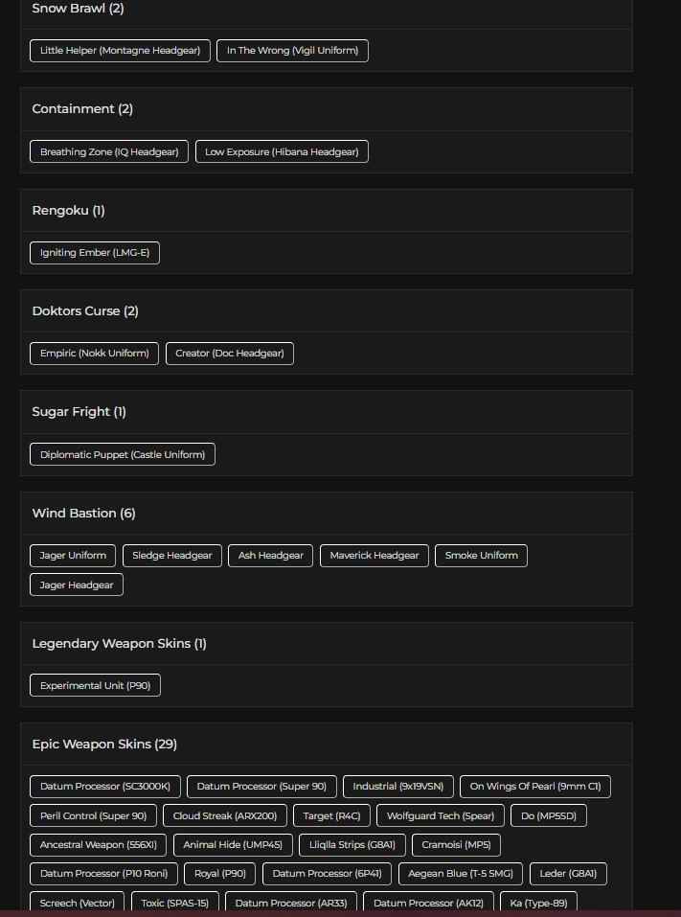681x917 pixels.
Task: Select the Maverick Headgear tag
Action: click(x=375, y=556)
